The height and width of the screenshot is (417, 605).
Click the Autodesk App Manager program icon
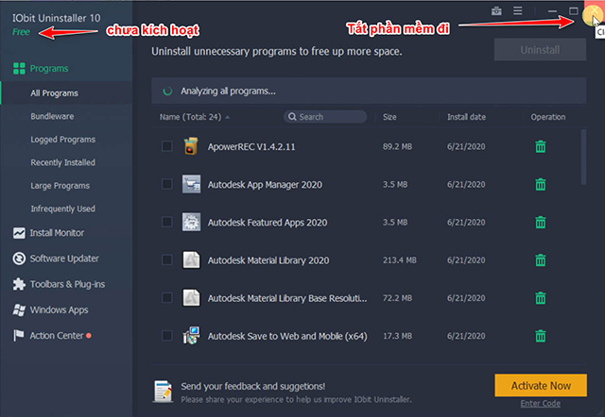191,184
